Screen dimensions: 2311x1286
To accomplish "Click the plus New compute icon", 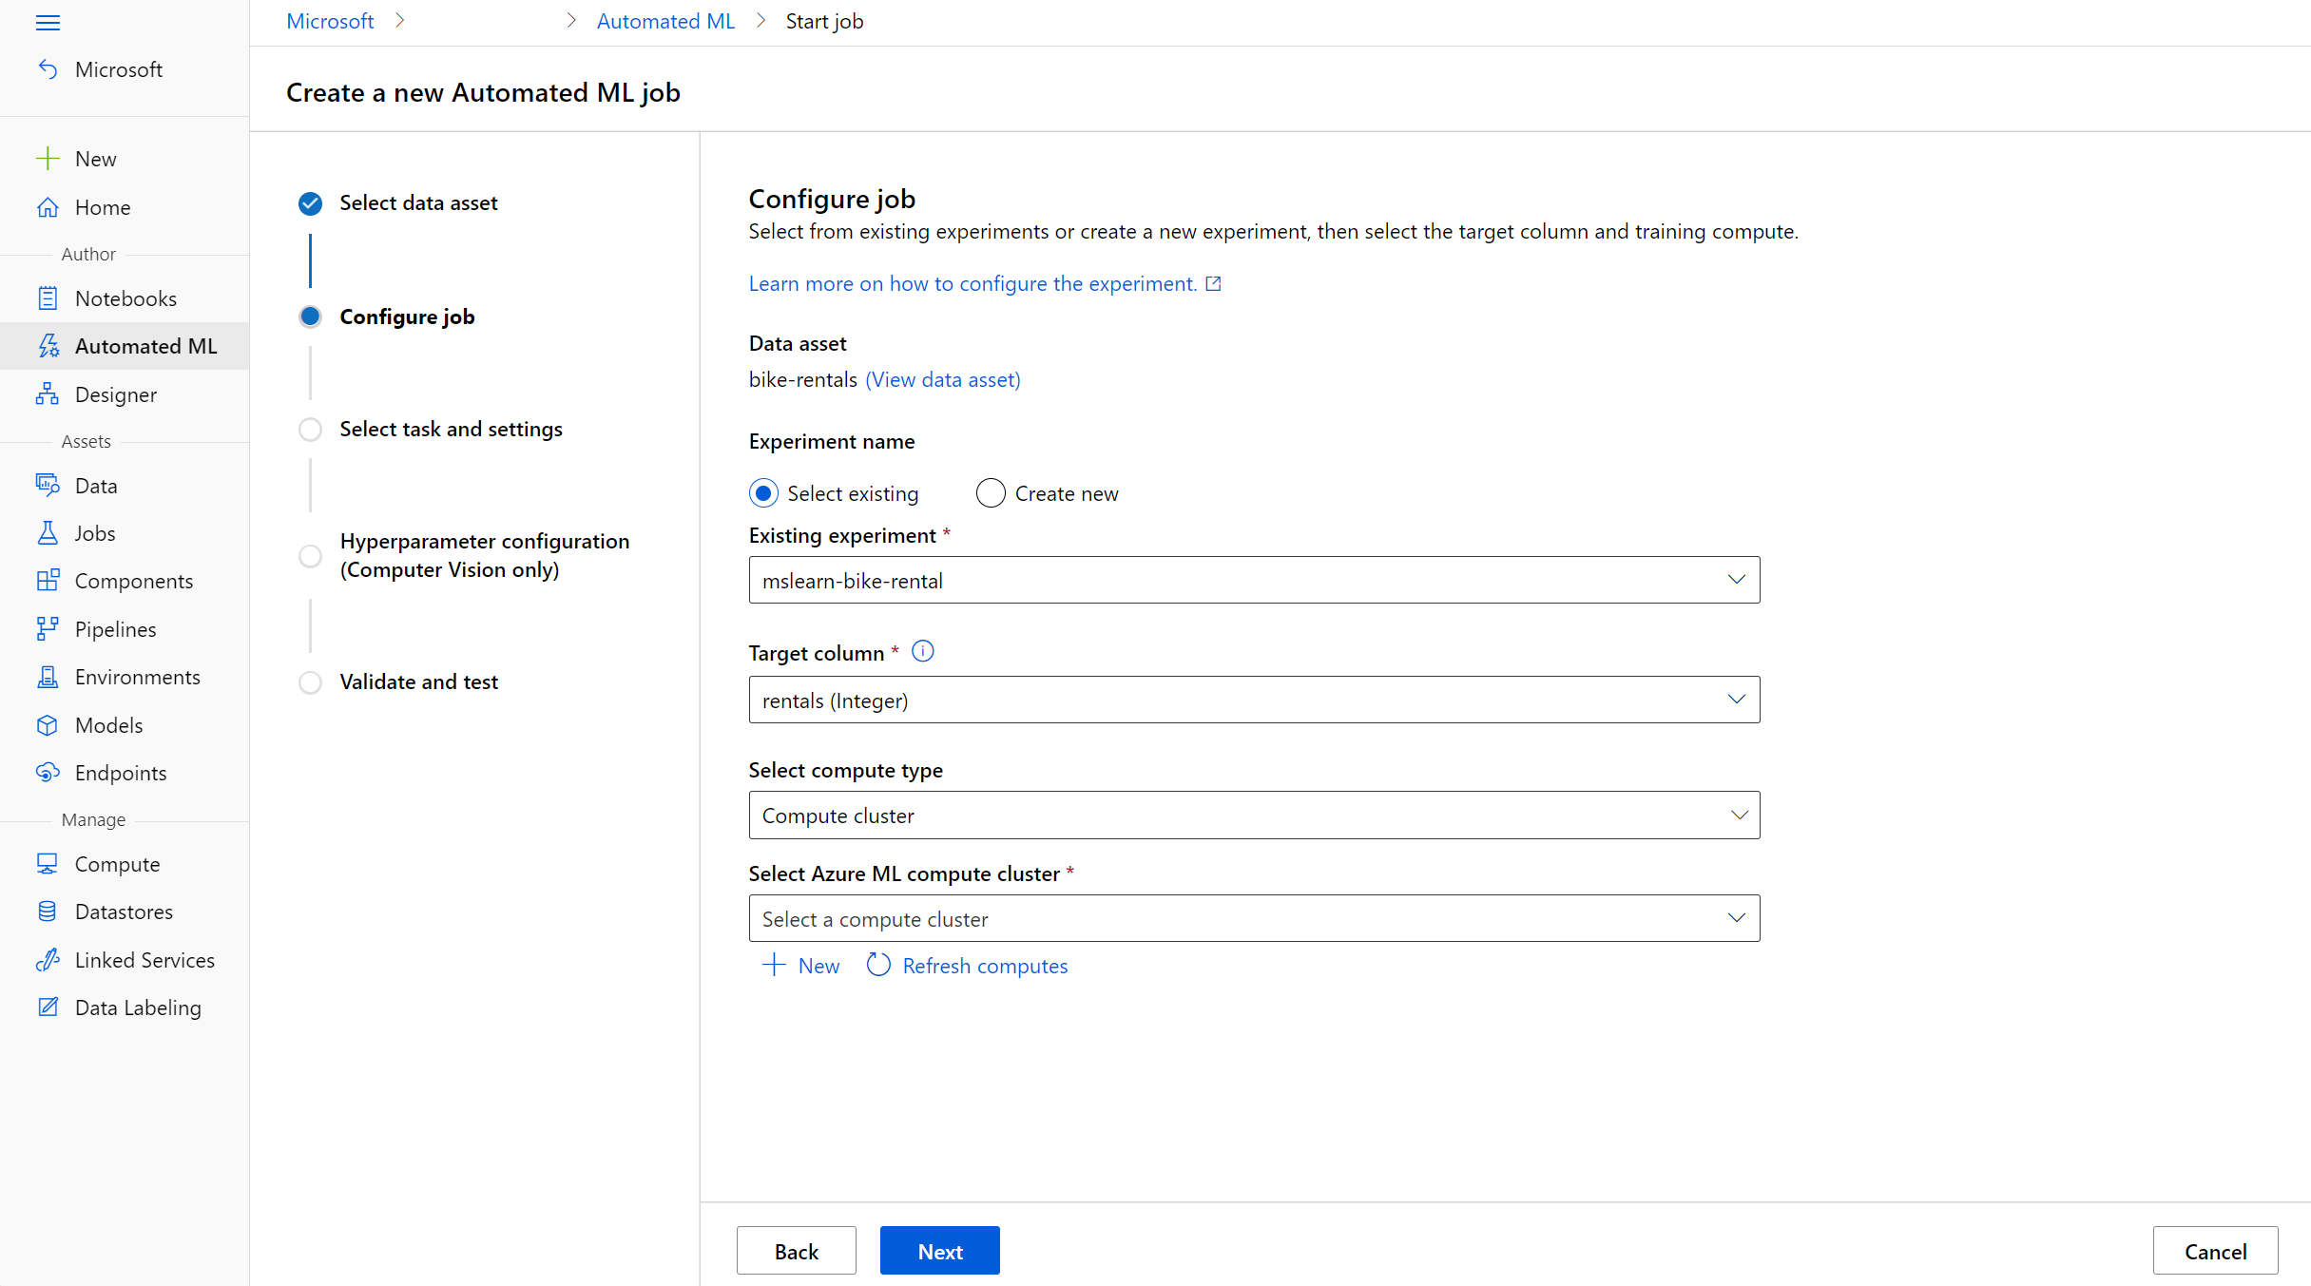I will click(x=775, y=966).
